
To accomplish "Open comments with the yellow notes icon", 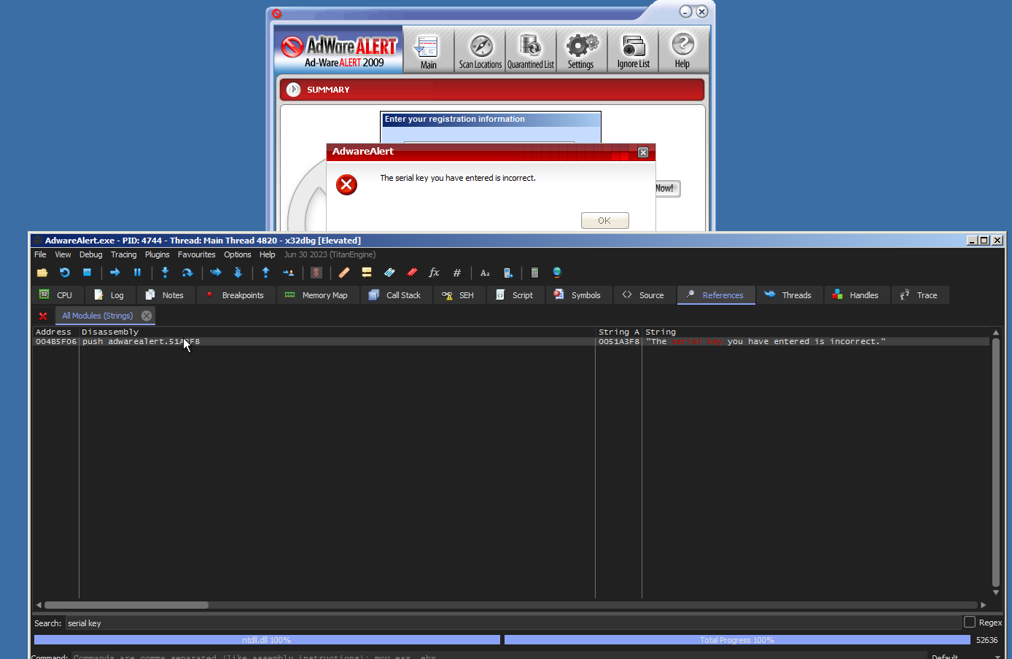I will [367, 273].
